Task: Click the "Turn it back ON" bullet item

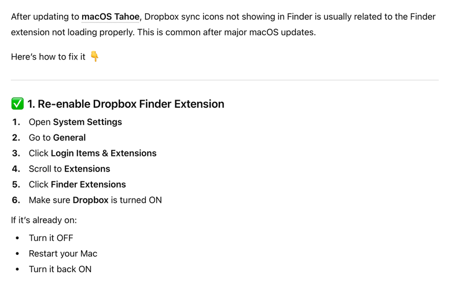Action: pos(60,269)
